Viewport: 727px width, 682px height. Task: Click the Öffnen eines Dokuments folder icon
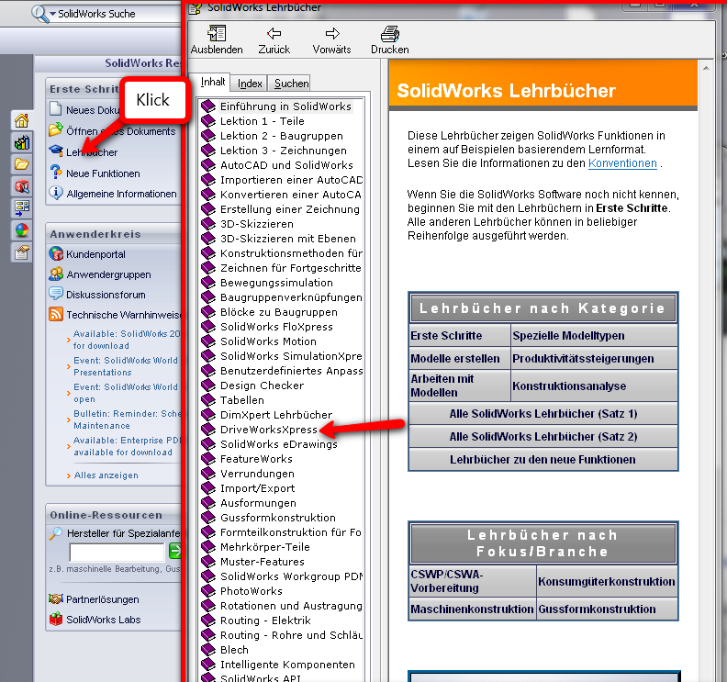[56, 129]
